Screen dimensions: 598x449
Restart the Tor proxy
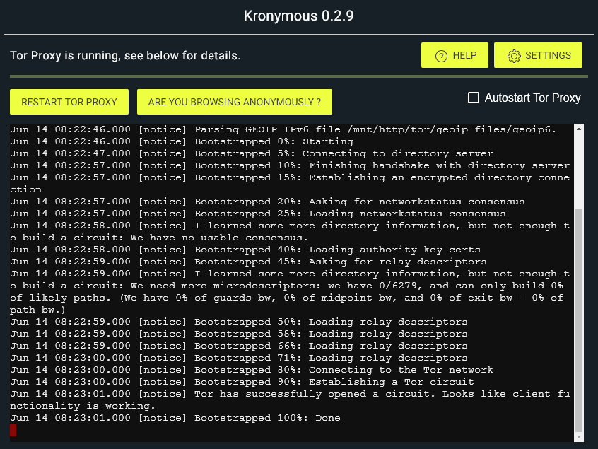point(69,102)
